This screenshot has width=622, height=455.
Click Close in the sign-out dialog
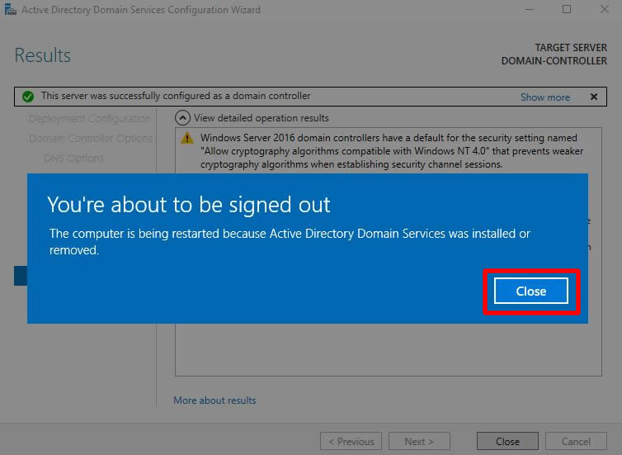pos(531,291)
